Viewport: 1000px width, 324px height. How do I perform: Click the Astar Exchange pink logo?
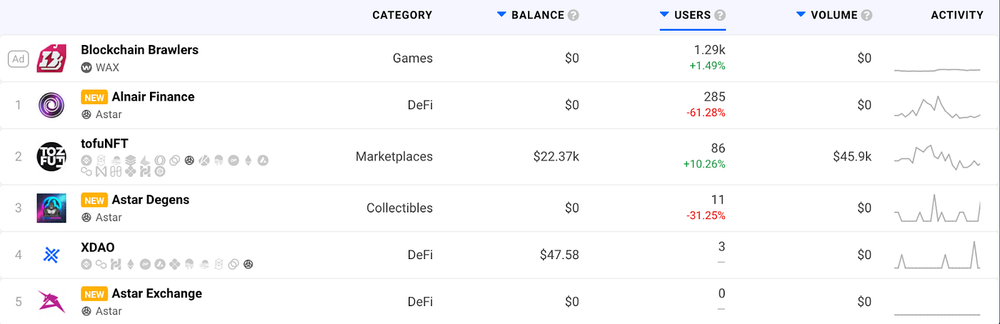pos(51,302)
